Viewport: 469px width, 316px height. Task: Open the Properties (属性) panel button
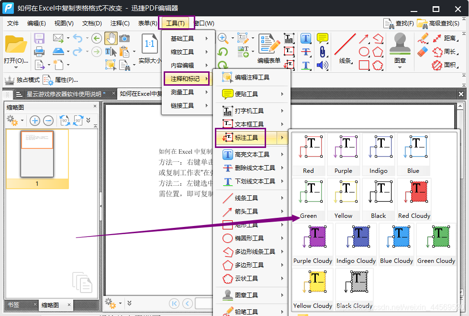tap(60, 80)
